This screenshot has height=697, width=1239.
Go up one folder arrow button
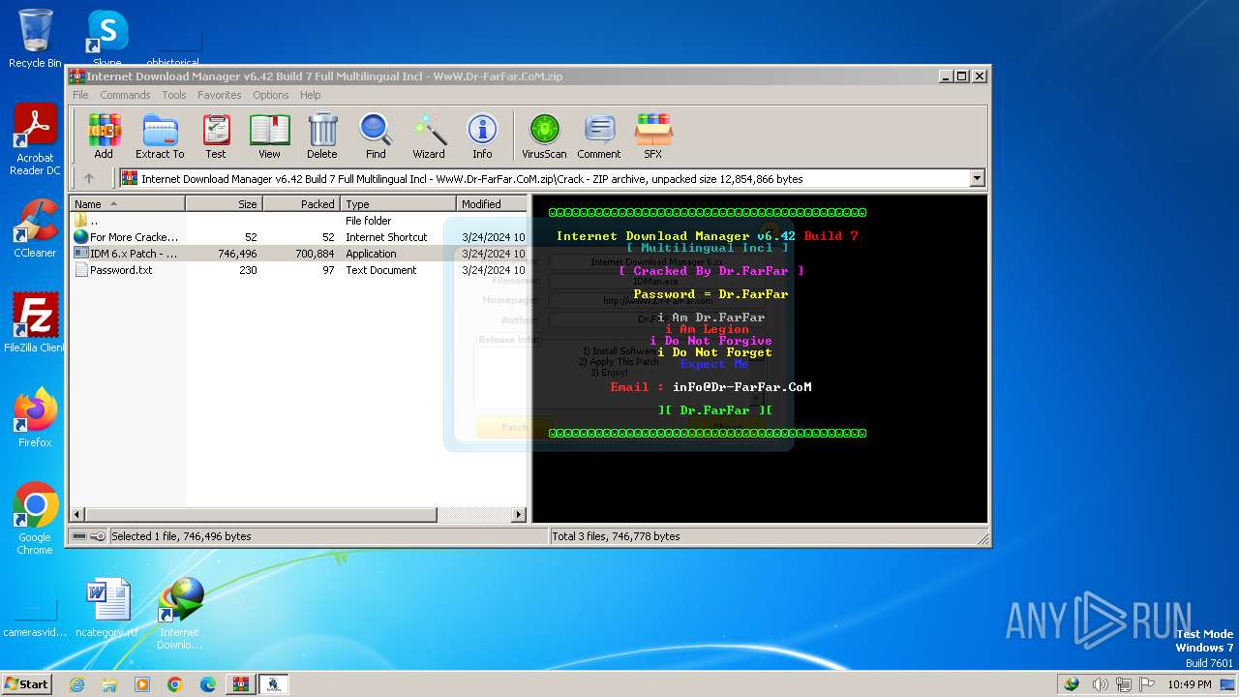89,178
